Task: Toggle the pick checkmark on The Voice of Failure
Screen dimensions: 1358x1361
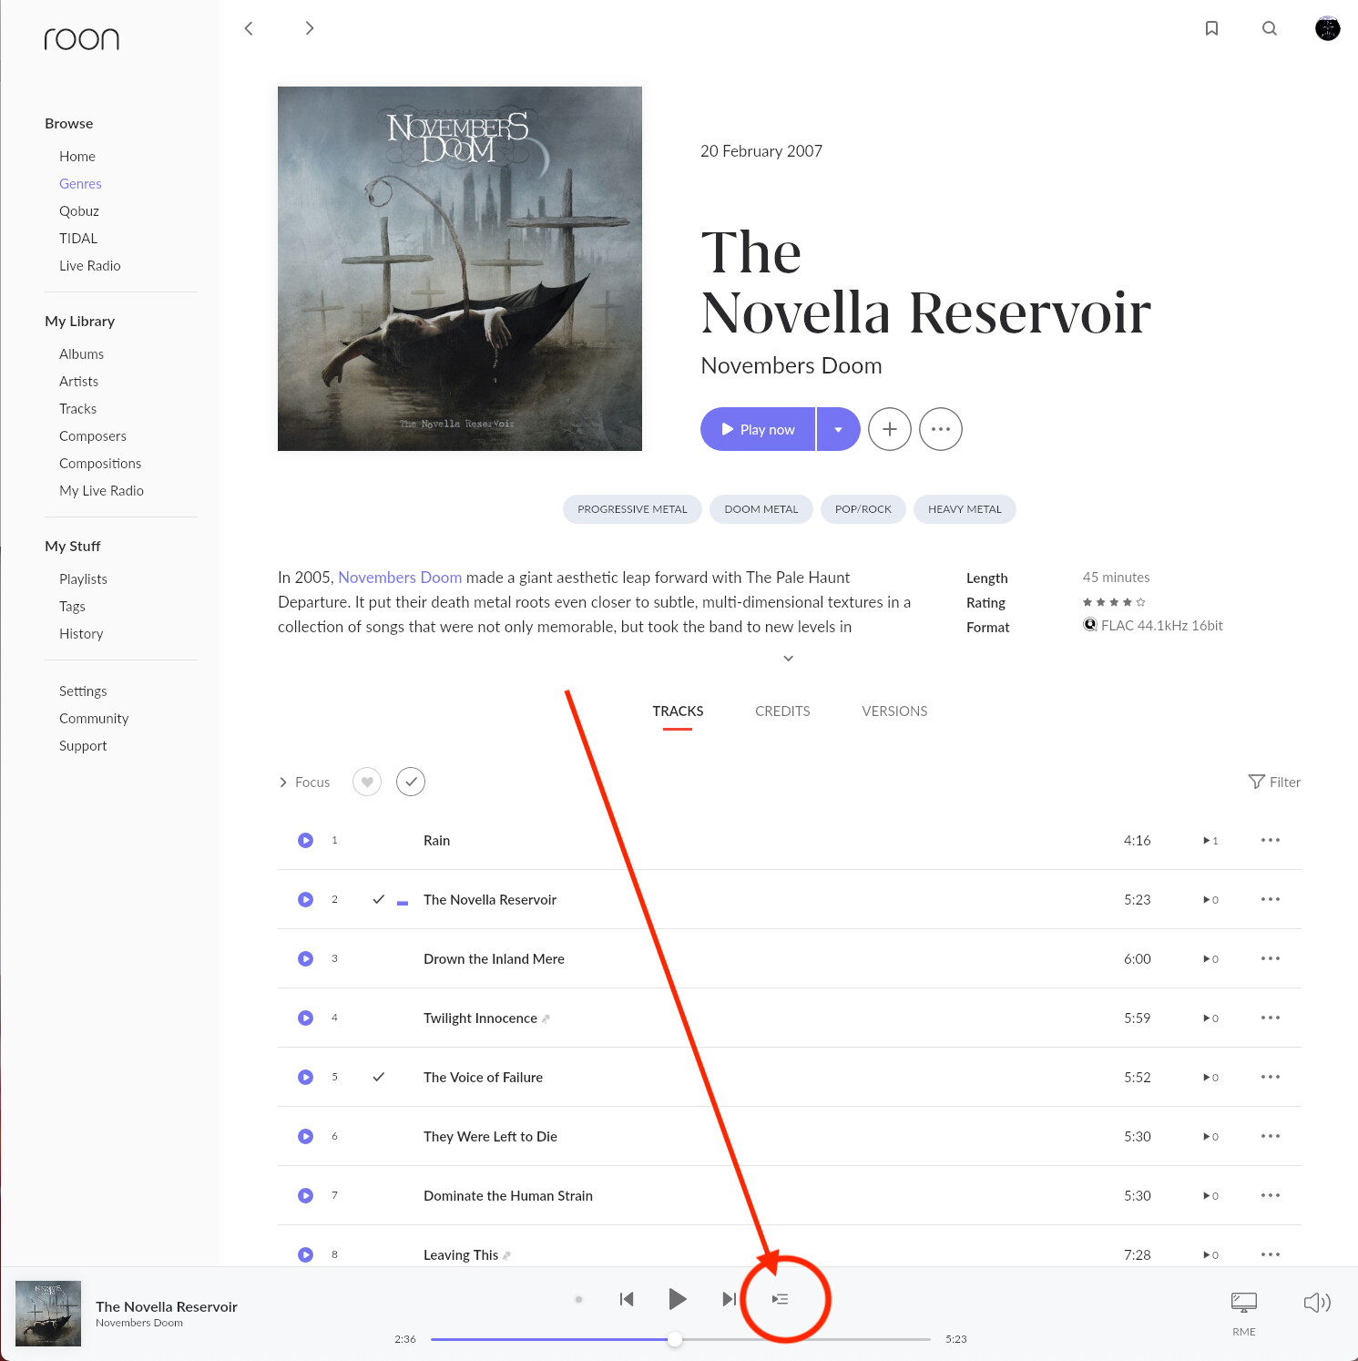Action: pyautogui.click(x=378, y=1077)
